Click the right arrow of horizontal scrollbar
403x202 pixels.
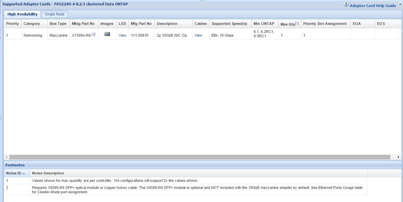[x=399, y=157]
